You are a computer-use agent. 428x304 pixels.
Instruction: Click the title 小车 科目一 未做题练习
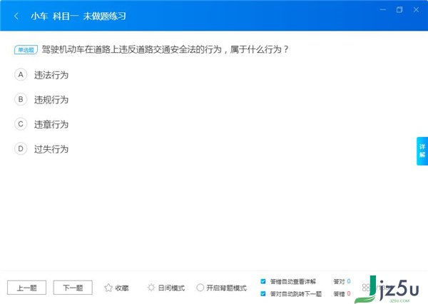pyautogui.click(x=78, y=16)
